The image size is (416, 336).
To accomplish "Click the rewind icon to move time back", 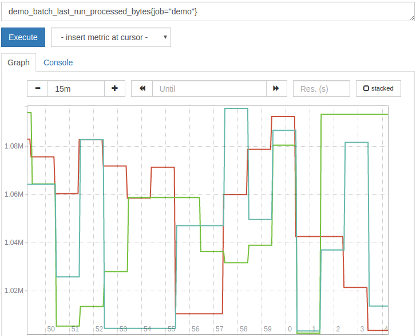I will coord(142,88).
